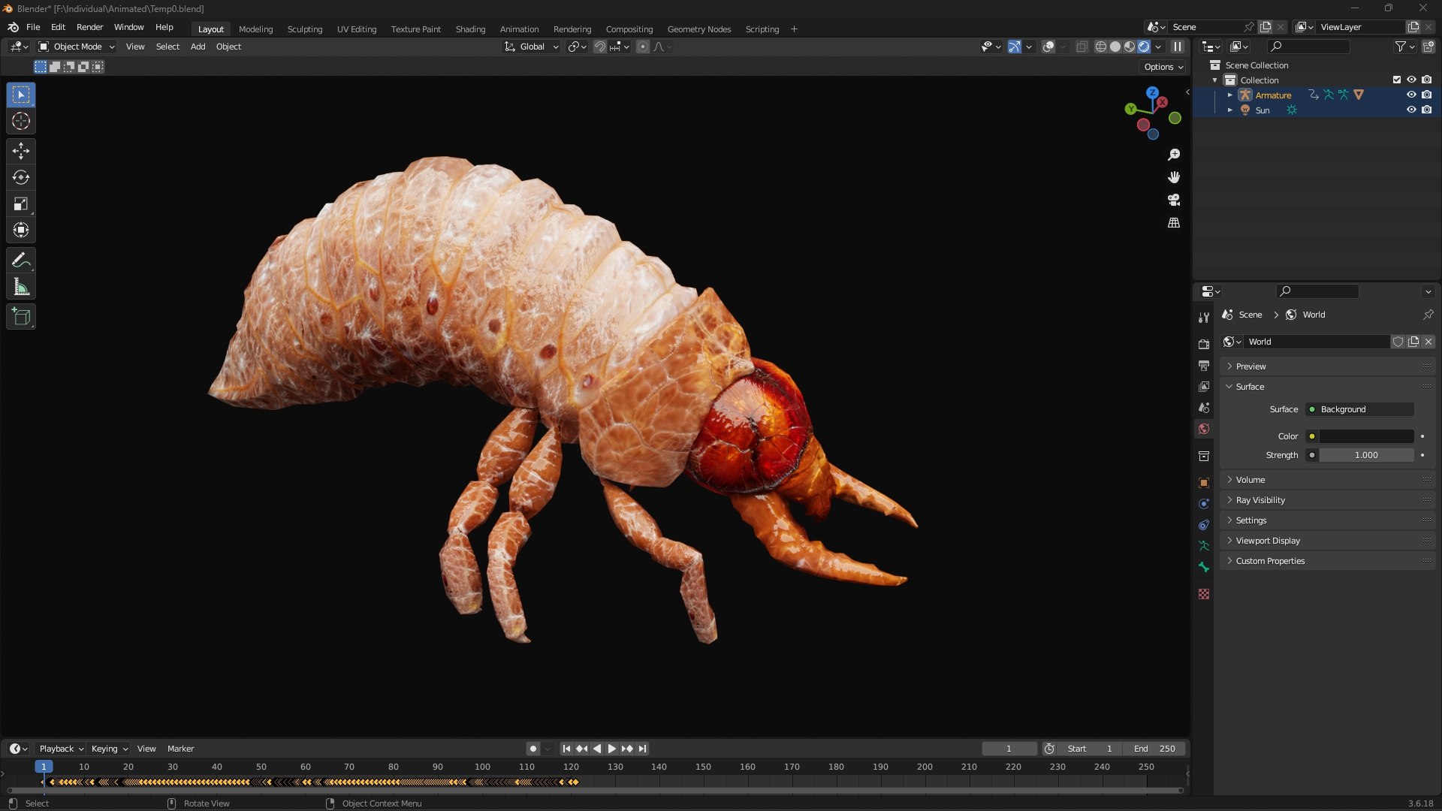Toggle Sun viewport visibility eye
The image size is (1442, 811).
click(1411, 110)
